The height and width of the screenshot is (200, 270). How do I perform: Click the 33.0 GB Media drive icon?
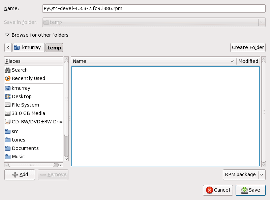click(8, 113)
